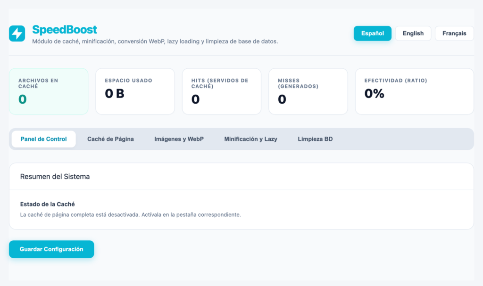Click the Espacio Usado stat card
Viewport: 483px width, 286px height.
point(135,91)
